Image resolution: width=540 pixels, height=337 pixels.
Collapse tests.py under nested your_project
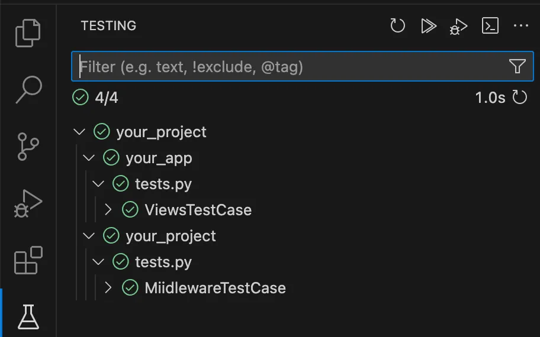98,262
